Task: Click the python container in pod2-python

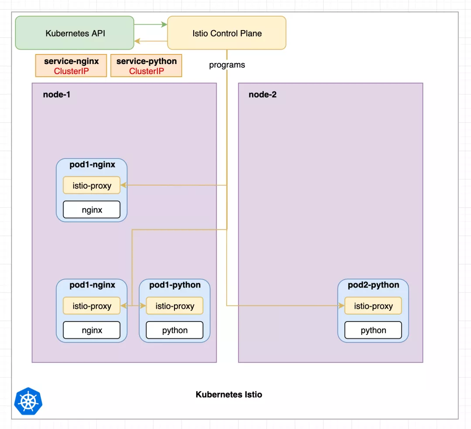Action: click(373, 330)
